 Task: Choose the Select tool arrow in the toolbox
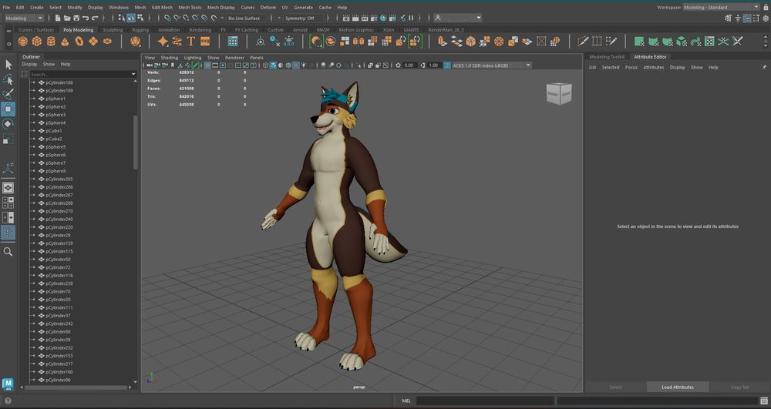(8, 65)
